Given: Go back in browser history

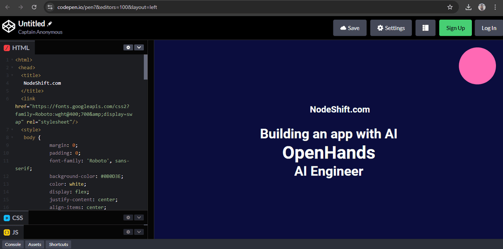Looking at the screenshot, I should (7, 7).
